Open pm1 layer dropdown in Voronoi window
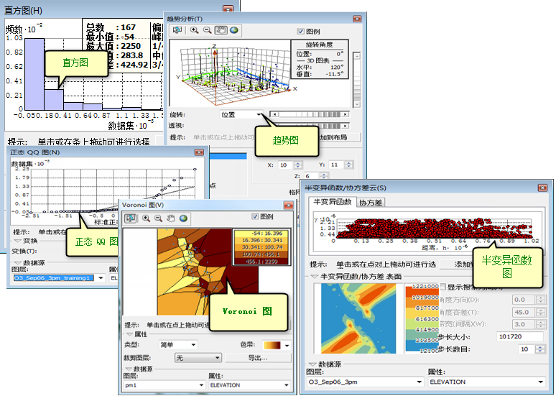556x396 pixels. (x=165, y=385)
